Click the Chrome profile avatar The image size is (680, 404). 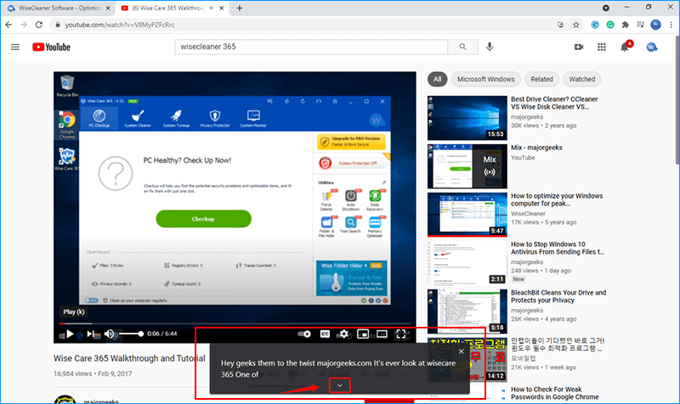point(655,25)
